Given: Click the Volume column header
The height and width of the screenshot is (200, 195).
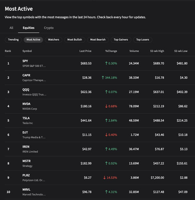Looking at the screenshot, I should [134, 51].
